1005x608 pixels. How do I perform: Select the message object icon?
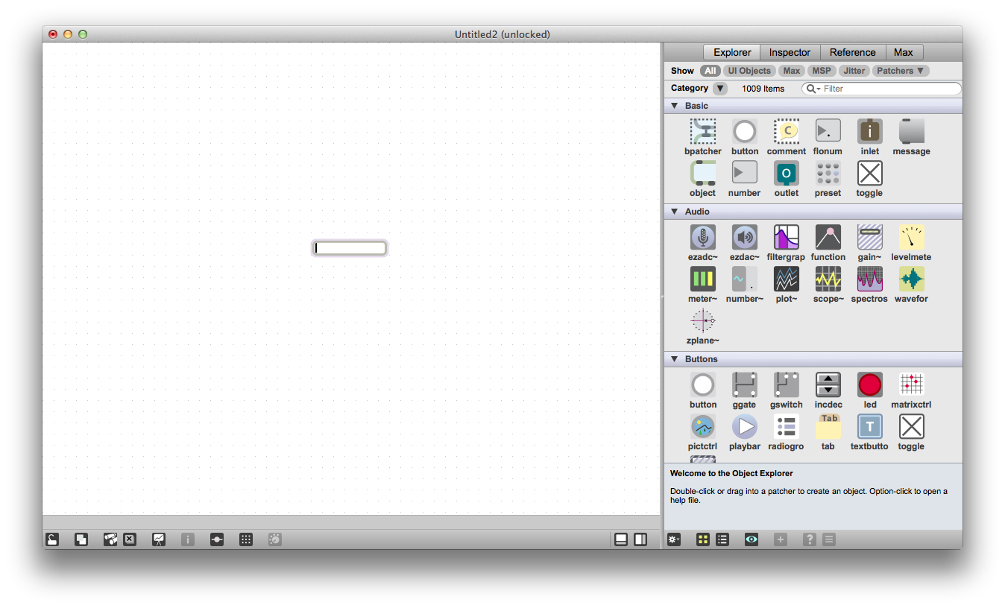pyautogui.click(x=911, y=132)
